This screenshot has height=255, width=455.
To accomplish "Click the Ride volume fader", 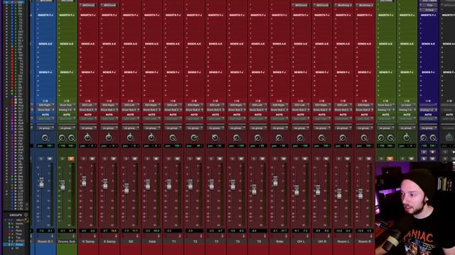I will [275, 181].
